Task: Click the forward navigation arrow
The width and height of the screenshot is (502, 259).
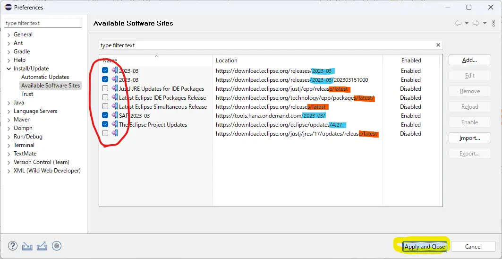Action: pyautogui.click(x=476, y=23)
